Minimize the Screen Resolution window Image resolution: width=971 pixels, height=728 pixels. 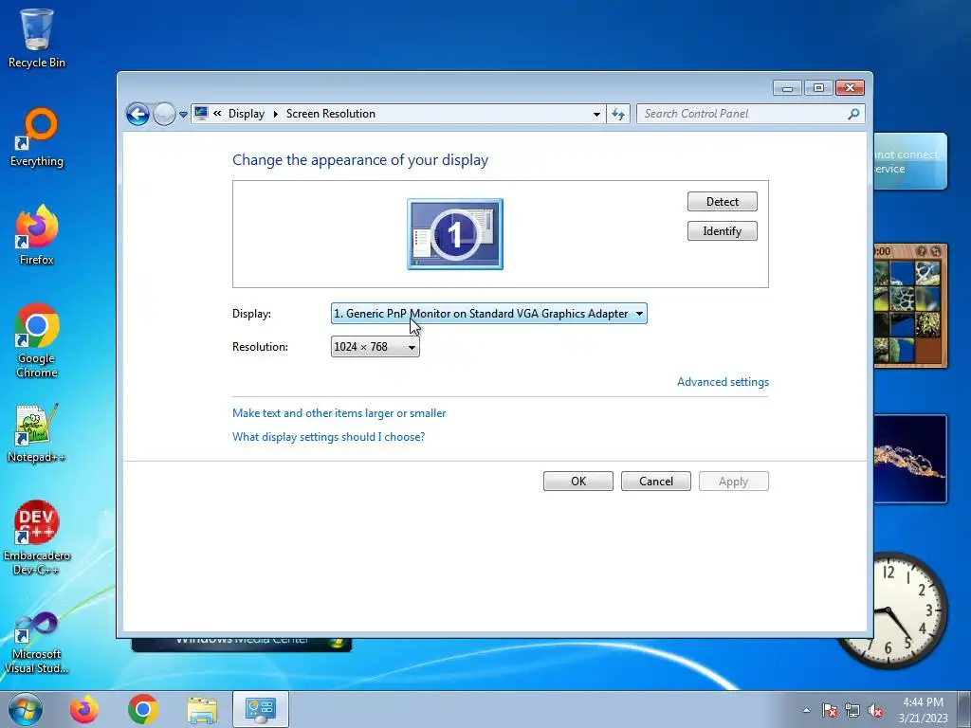[x=787, y=88]
